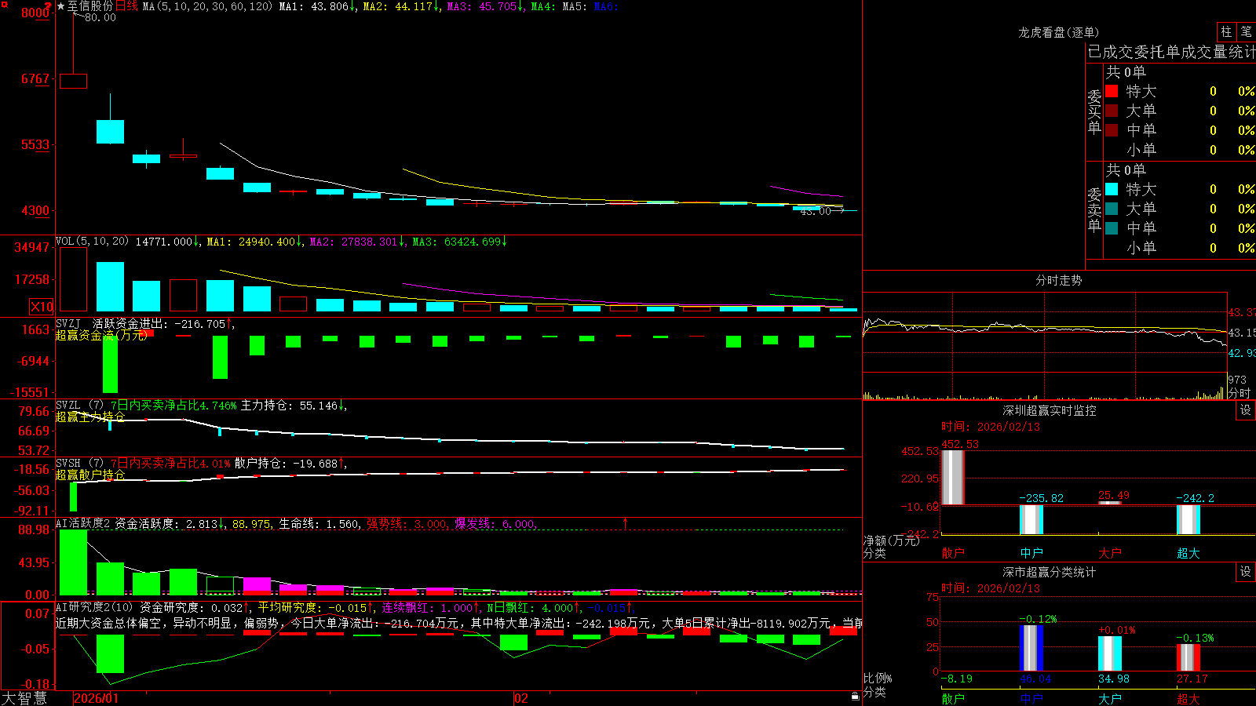Click the red 特大 buy order swatch
The height and width of the screenshot is (706, 1256).
coord(1112,91)
